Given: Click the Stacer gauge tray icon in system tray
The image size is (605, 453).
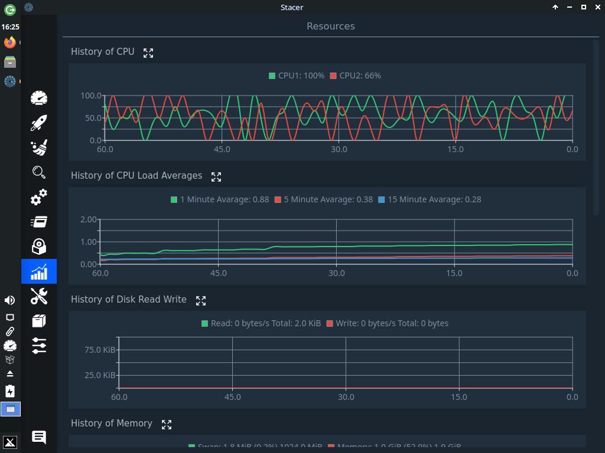Looking at the screenshot, I should click(10, 346).
